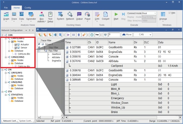Open Bus statistic view

(x=42, y=17)
